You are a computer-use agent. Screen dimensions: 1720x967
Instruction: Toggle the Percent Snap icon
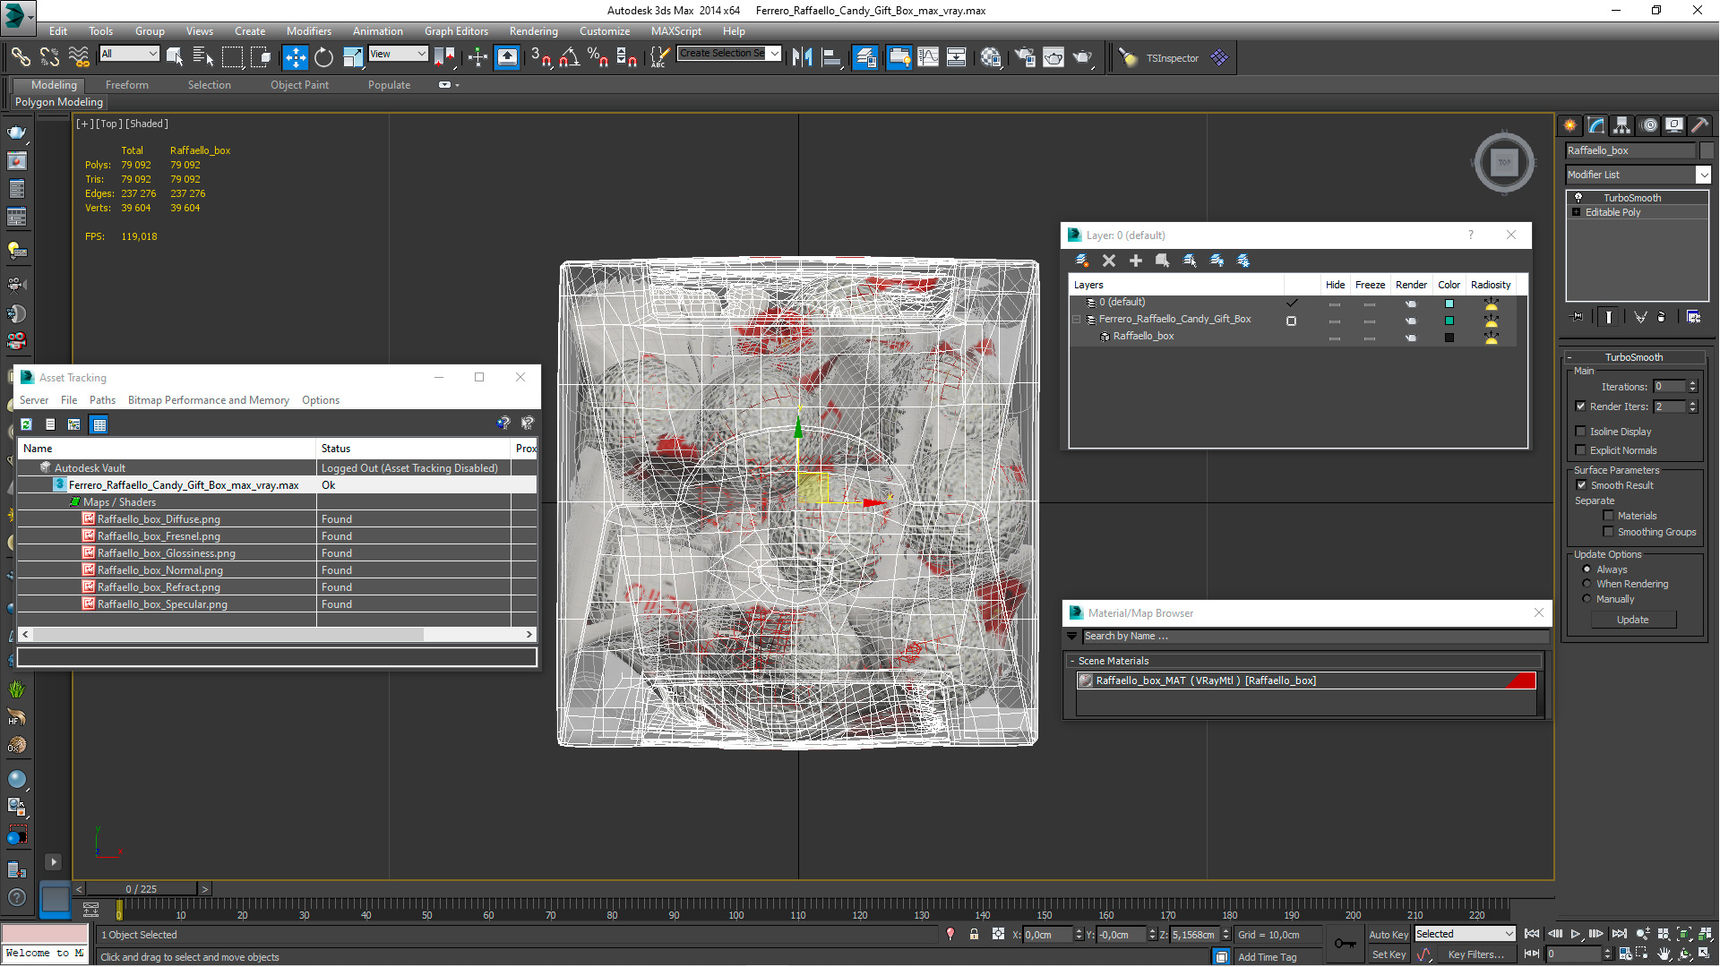tap(598, 57)
